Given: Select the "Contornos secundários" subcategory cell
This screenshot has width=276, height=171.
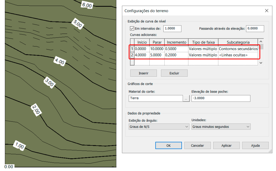Looking at the screenshot, I should pyautogui.click(x=238, y=49).
